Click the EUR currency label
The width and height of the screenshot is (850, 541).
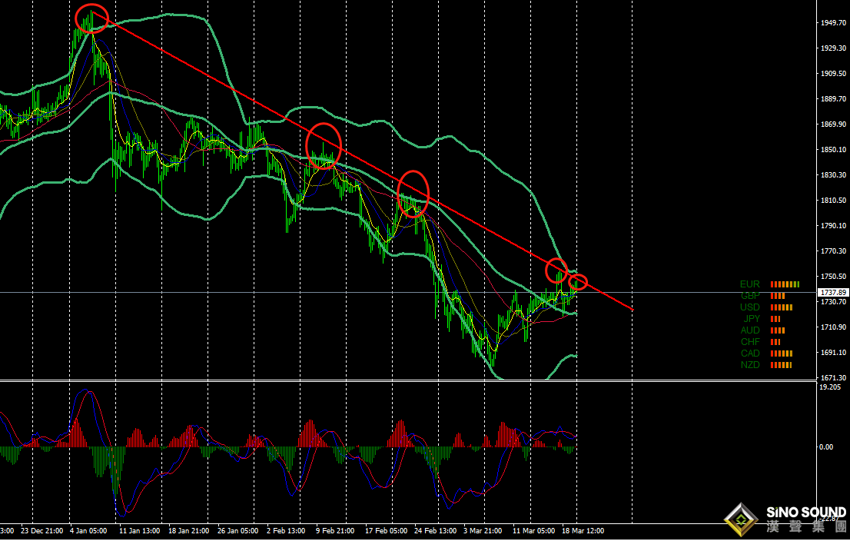(x=749, y=284)
